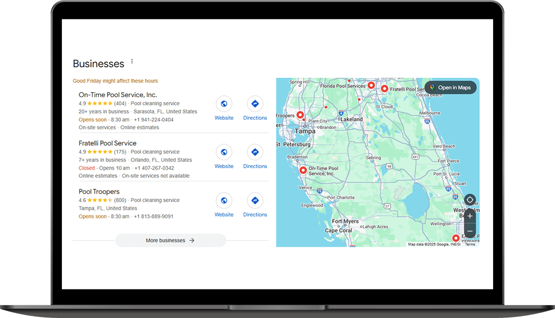Click the 'Cape Coral' label on the map
Screen dimensions: 555x318
[x=338, y=231]
